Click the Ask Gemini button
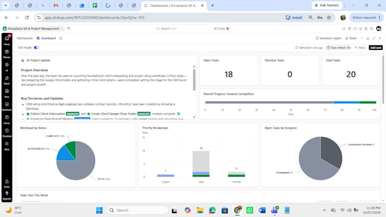Image resolution: width=386 pixels, height=217 pixels. tap(326, 5)
